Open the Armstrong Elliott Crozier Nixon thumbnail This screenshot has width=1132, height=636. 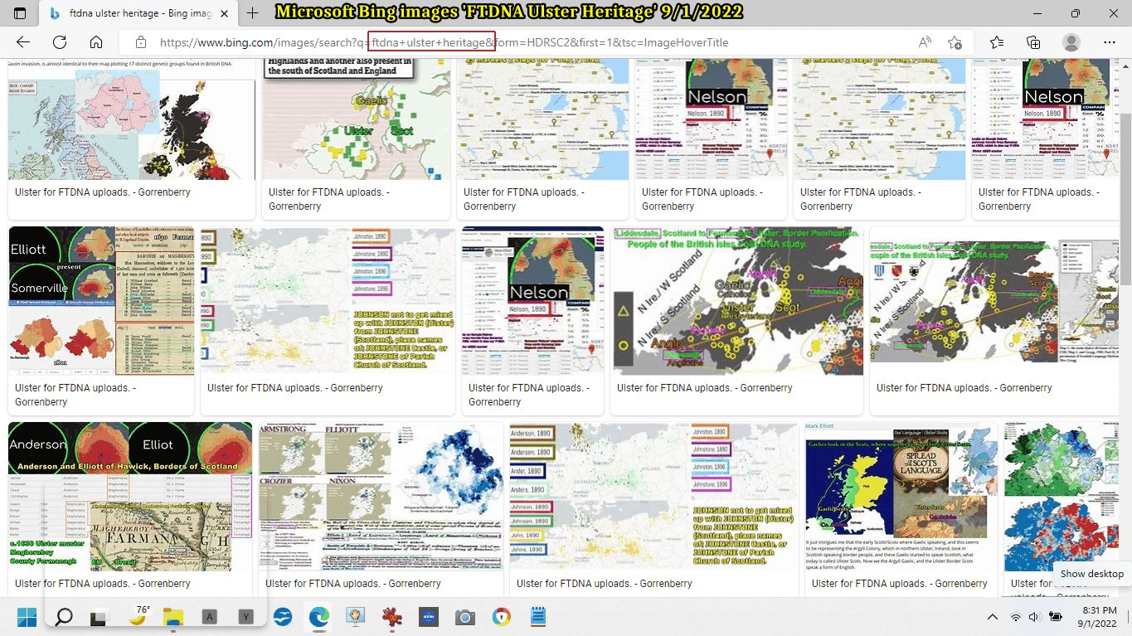[381, 497]
